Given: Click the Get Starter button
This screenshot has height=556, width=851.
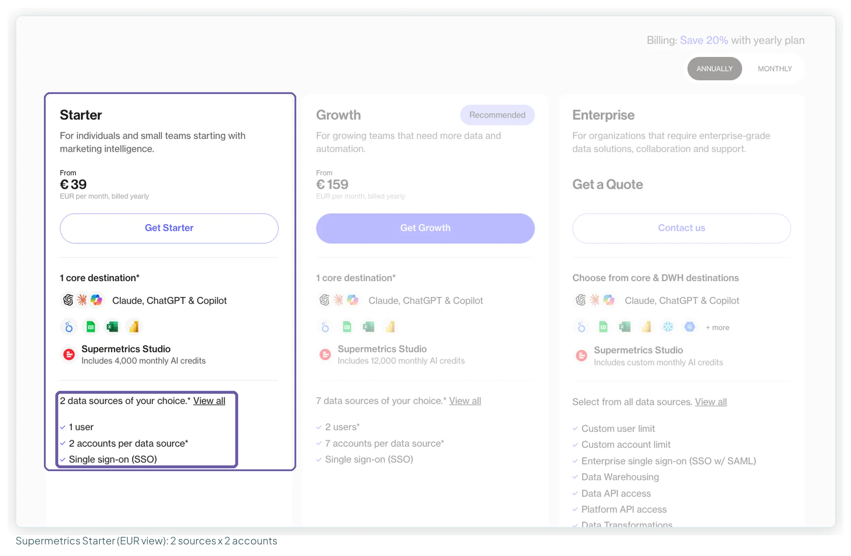Looking at the screenshot, I should pos(169,228).
